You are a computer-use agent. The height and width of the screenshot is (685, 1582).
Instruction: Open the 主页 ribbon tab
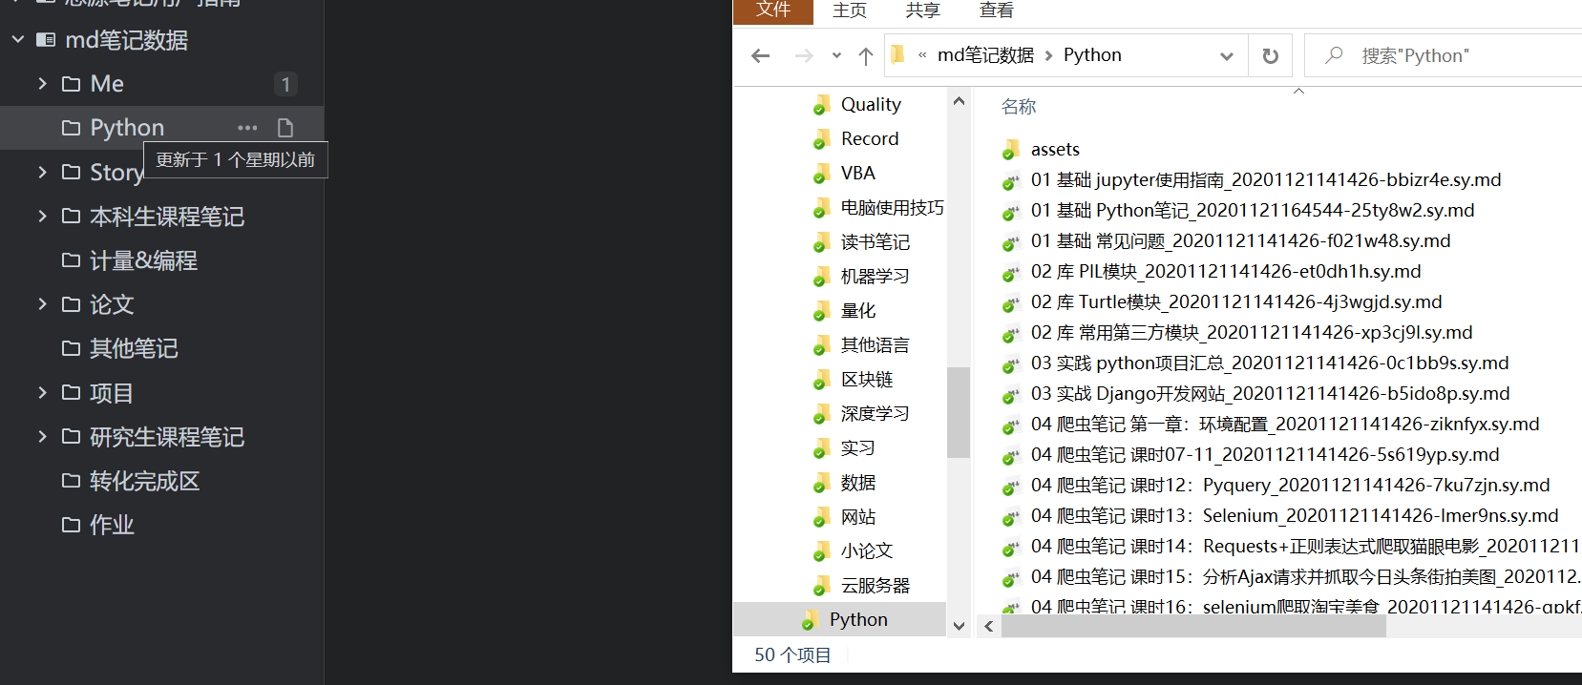850,10
